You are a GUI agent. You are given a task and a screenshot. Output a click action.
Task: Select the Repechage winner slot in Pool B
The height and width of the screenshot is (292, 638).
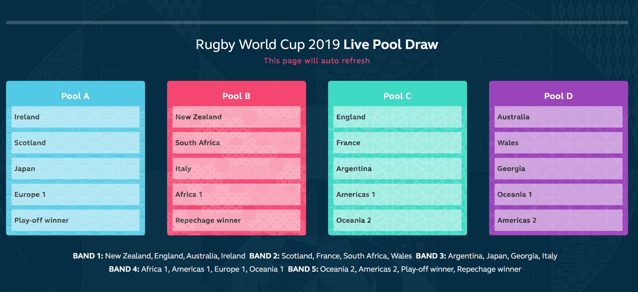[236, 220]
